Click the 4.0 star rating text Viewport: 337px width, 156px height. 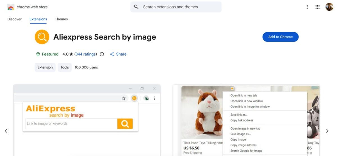68,54
